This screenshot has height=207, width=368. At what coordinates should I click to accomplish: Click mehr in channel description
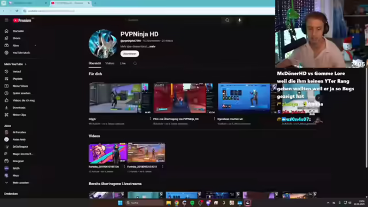click(152, 47)
